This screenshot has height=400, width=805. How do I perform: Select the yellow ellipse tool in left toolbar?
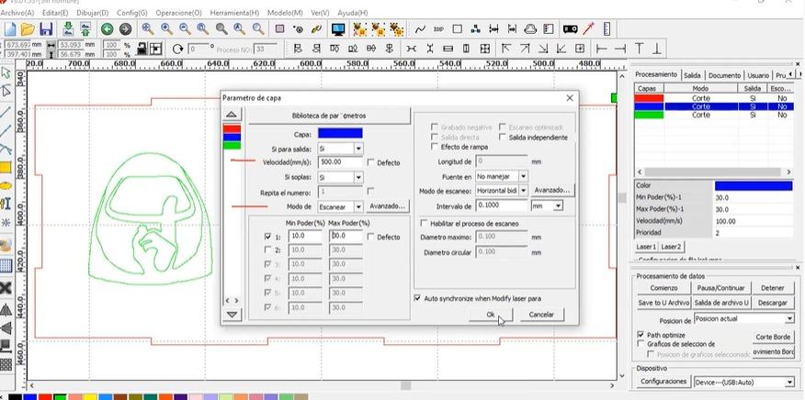coord(6,185)
